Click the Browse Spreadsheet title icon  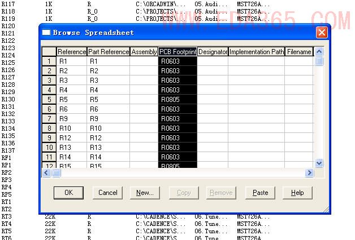click(46, 33)
